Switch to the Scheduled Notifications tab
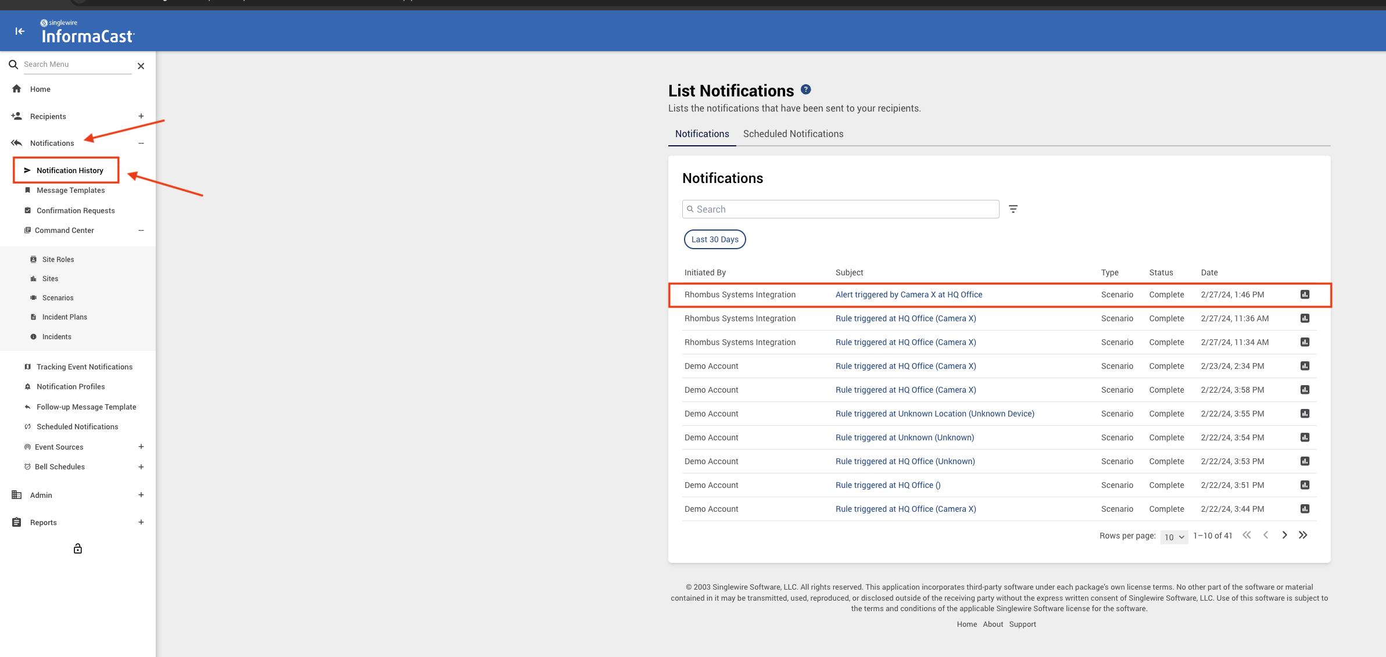This screenshot has height=657, width=1386. click(793, 134)
